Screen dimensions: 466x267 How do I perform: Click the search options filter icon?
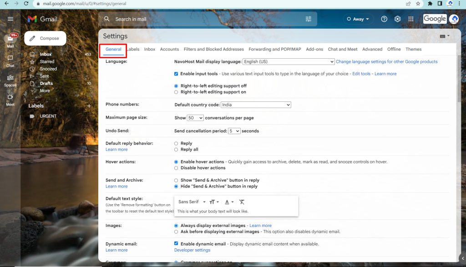pos(308,19)
